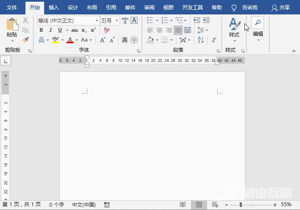Expand numbered list options arrow

click(171, 20)
